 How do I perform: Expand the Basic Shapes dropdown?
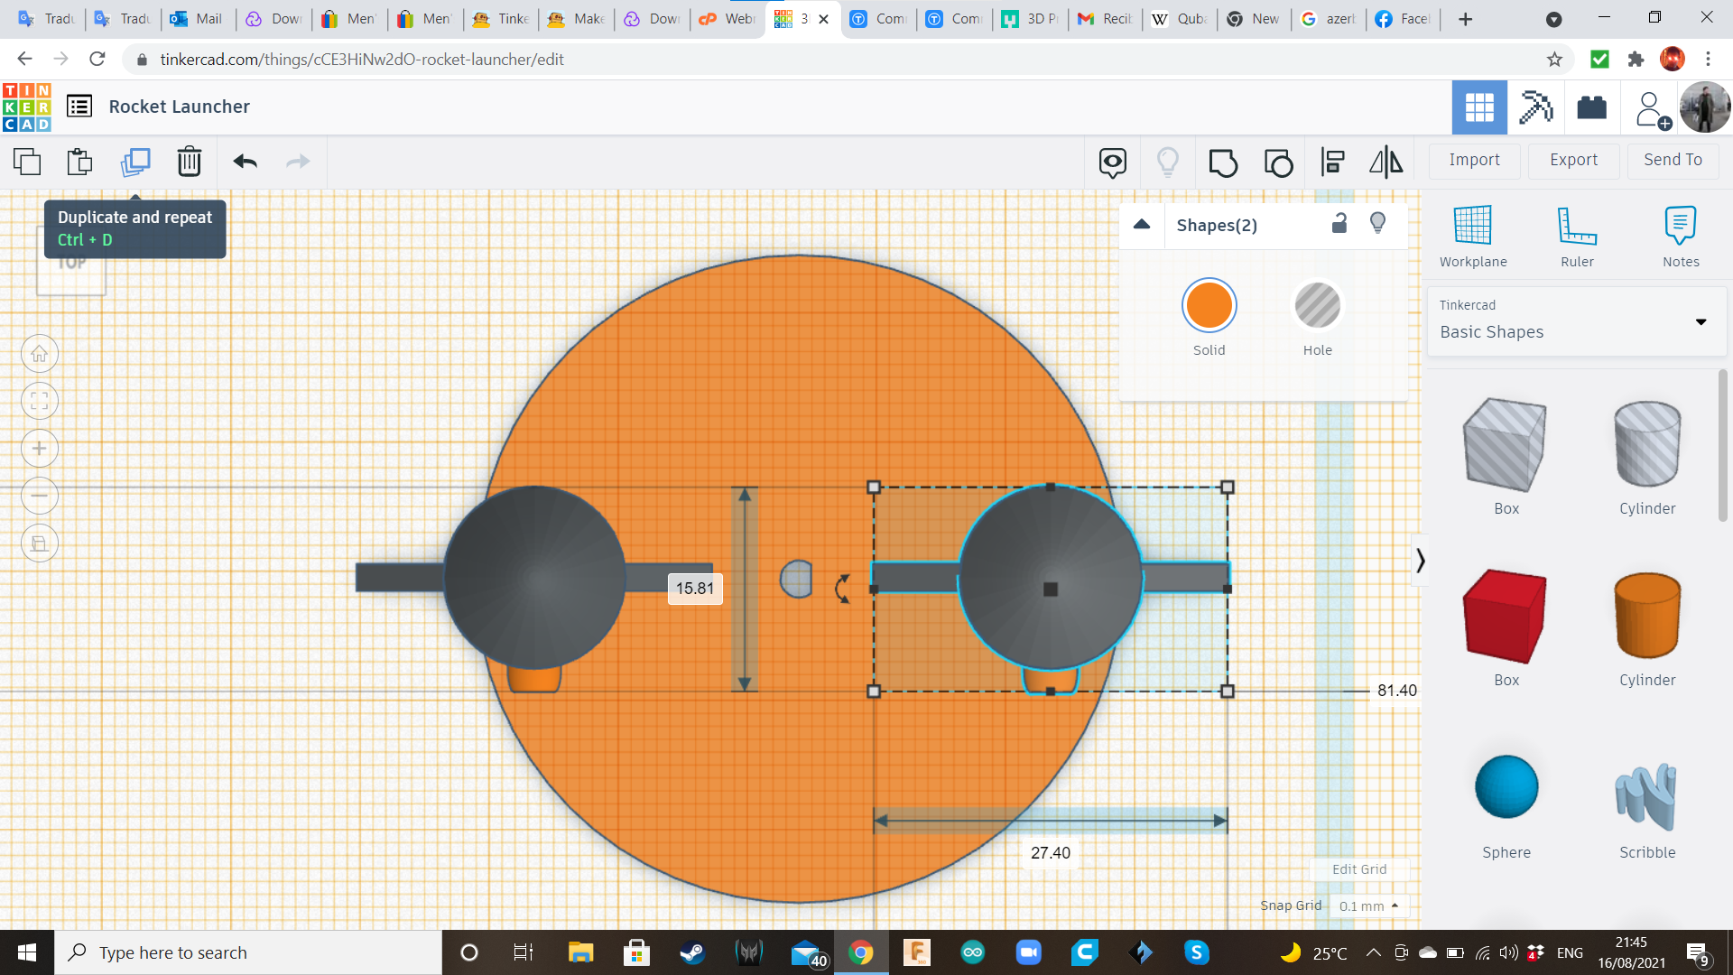(1701, 321)
